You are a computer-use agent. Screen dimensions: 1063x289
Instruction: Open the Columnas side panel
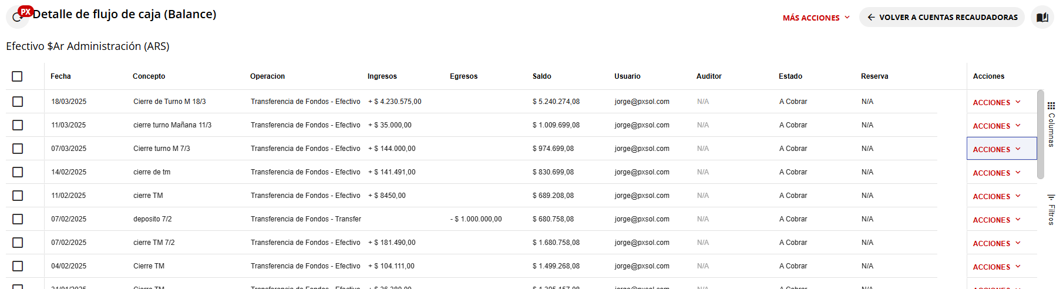(1051, 125)
